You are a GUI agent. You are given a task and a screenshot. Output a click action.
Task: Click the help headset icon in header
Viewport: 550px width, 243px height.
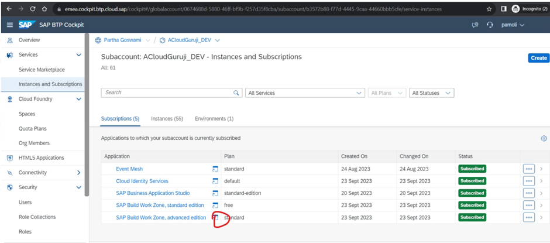point(490,25)
